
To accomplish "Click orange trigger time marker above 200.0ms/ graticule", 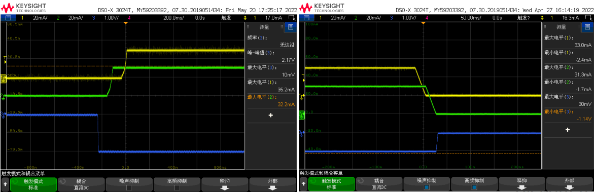I will [125, 24].
